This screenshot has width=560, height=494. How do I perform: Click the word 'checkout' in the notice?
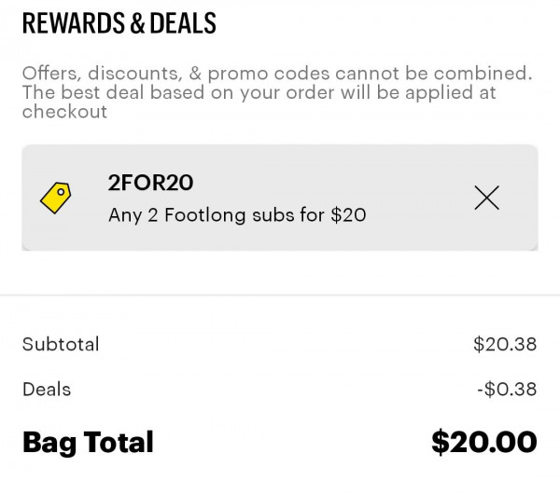64,112
